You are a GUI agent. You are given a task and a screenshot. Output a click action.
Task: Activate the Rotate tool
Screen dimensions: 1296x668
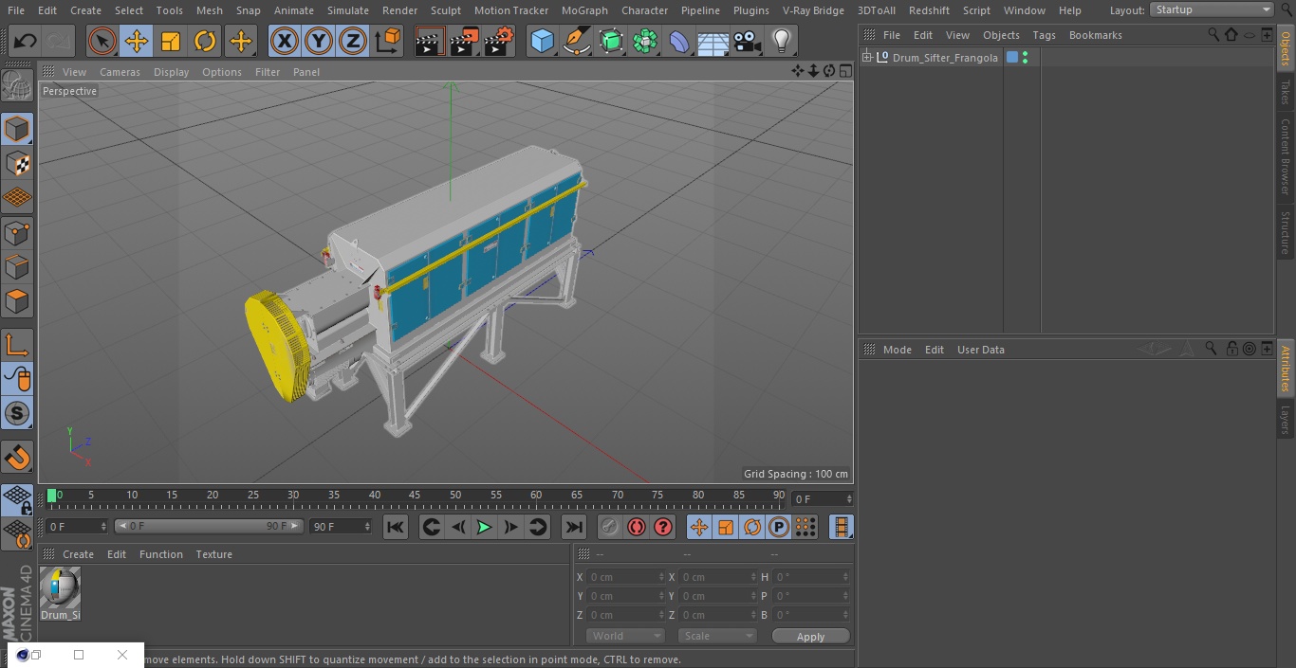(x=205, y=41)
